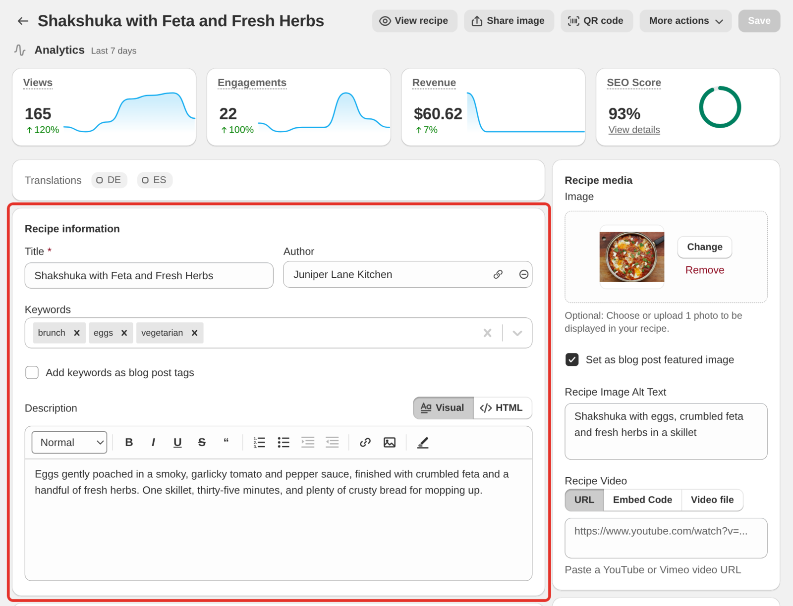
Task: Apply italic formatting in description toolbar
Action: (x=153, y=443)
